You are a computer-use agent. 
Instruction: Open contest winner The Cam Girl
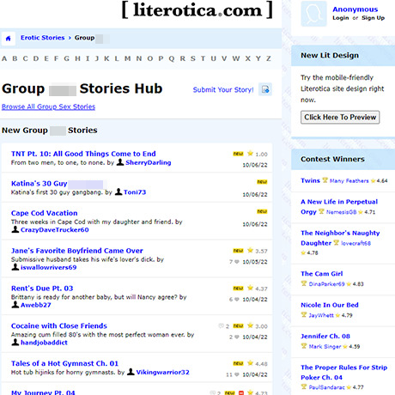click(322, 274)
